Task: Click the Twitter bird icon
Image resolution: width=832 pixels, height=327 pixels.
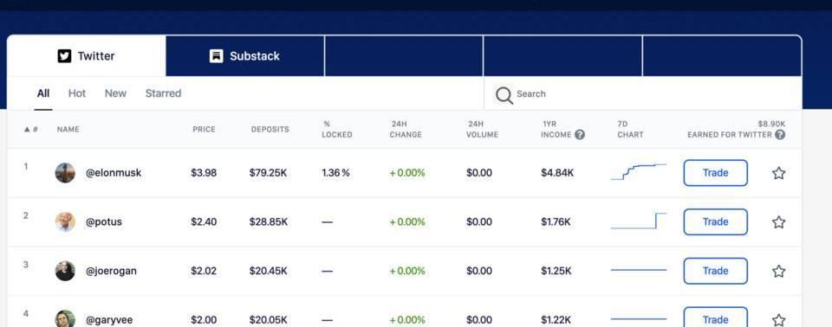Action: (64, 56)
